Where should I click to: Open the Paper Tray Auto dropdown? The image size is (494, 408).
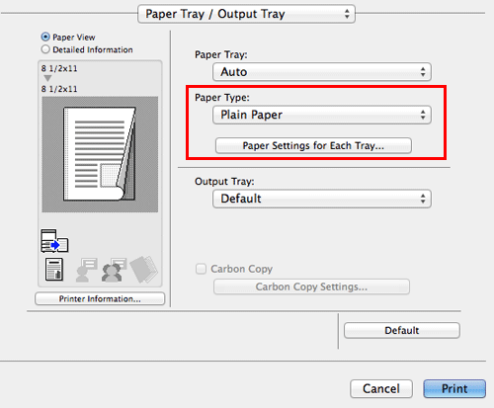click(322, 72)
